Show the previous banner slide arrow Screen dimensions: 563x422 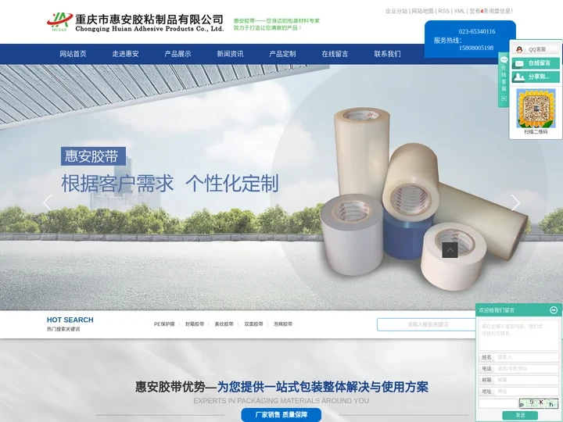point(47,202)
